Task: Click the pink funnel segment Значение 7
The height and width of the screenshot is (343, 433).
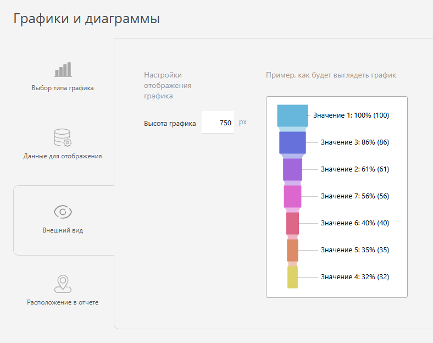Action: pos(292,196)
